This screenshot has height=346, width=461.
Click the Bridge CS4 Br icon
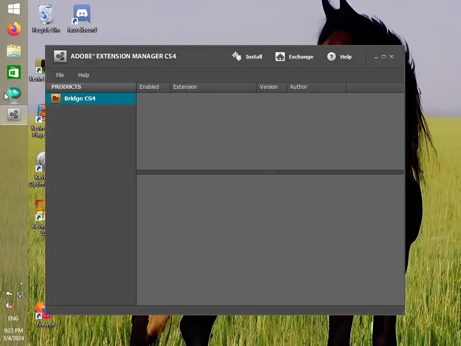pyautogui.click(x=55, y=98)
